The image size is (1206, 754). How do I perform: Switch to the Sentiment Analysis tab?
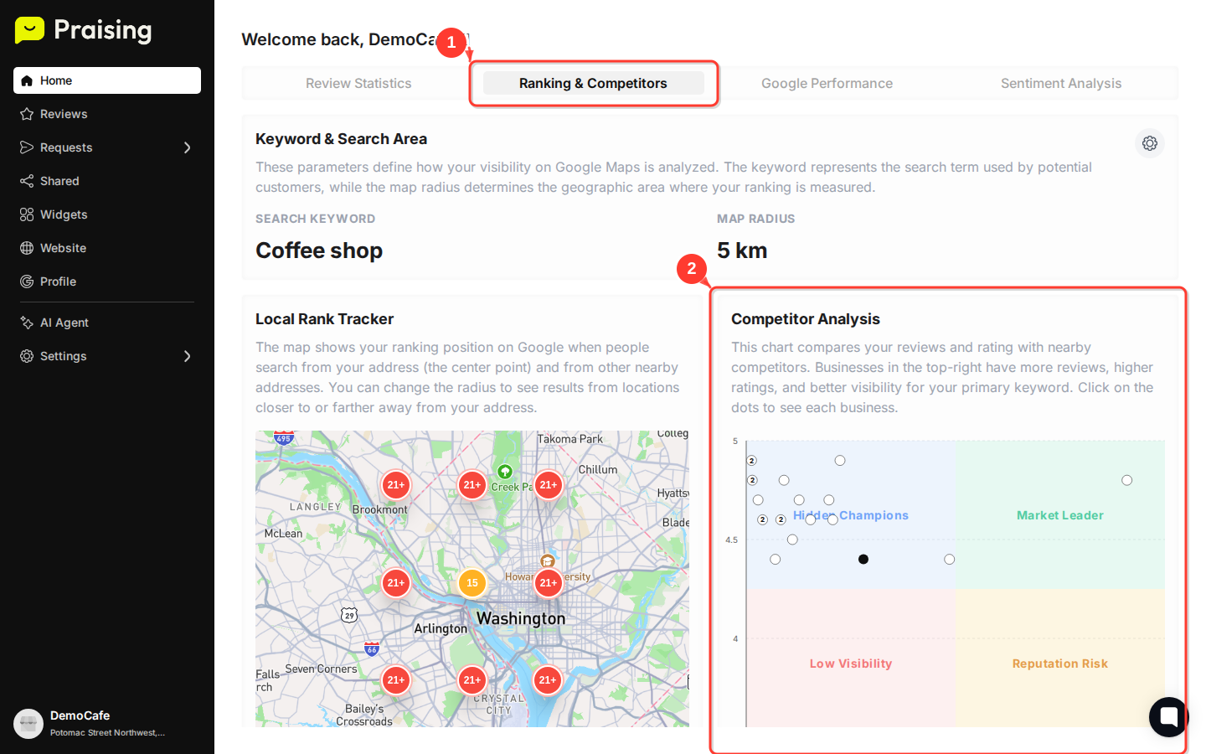[x=1060, y=83]
